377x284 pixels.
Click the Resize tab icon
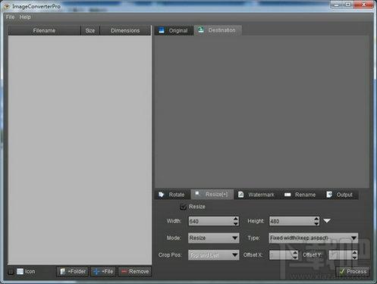[x=197, y=194]
